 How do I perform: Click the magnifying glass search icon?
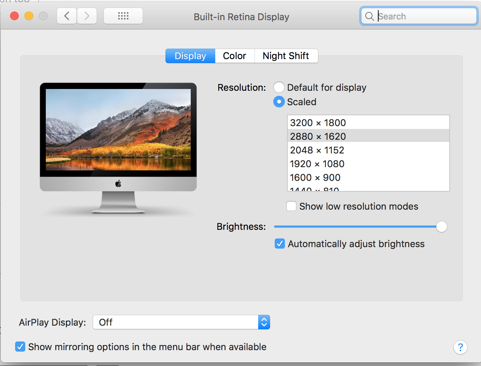[370, 16]
